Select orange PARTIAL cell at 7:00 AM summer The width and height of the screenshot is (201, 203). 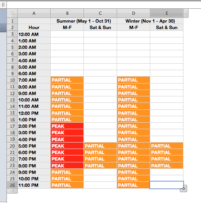pos(67,80)
